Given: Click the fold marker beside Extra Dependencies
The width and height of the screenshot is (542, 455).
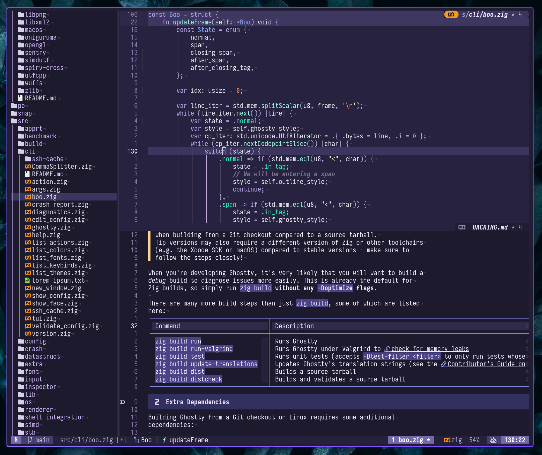Looking at the screenshot, I should click(x=123, y=402).
